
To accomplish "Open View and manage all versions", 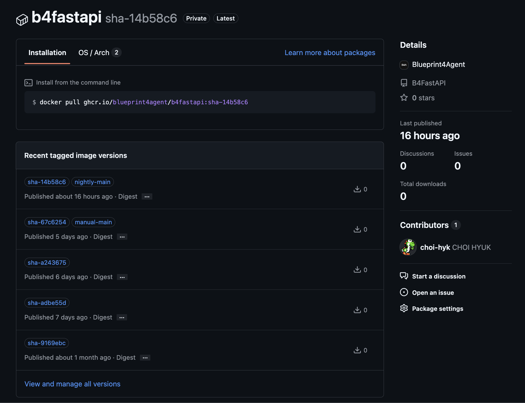I will [73, 384].
